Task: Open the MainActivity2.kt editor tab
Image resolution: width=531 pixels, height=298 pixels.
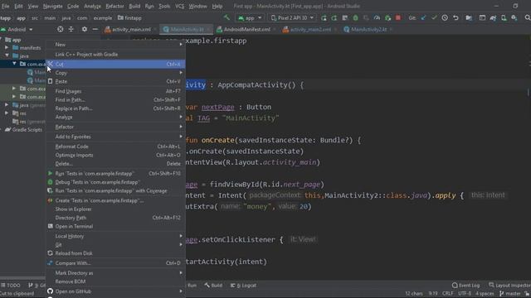Action: point(368,30)
